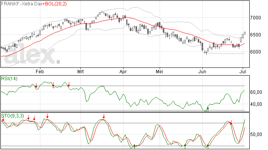Click the 50,00 stochastic axis value
The height and width of the screenshot is (150, 268).
[x=256, y=134]
